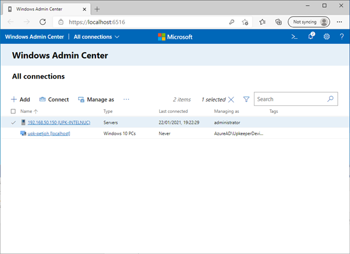Click the administrator managing-as cell
350x254 pixels.
[x=227, y=123]
